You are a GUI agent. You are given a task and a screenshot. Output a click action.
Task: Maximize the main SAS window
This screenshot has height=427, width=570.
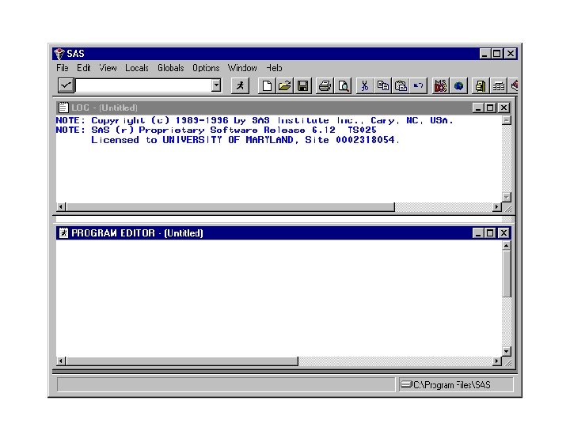click(496, 54)
